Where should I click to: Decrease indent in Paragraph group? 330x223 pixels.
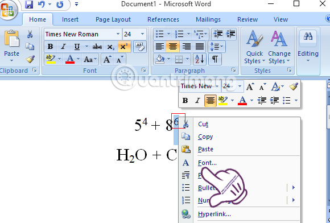(217, 34)
